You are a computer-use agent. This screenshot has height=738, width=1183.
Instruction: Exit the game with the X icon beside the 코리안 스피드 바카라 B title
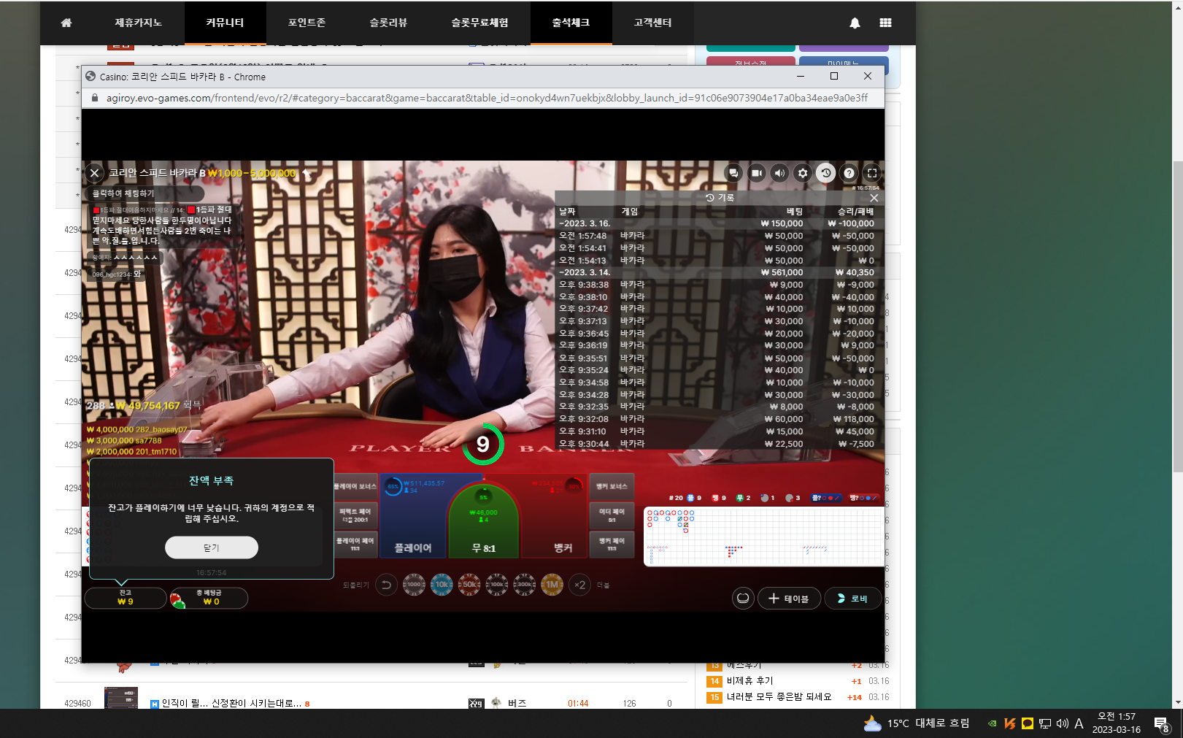click(94, 173)
